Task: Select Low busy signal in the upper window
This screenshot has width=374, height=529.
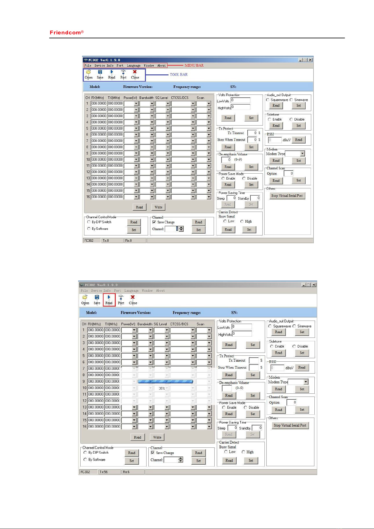Action: [x=225, y=221]
